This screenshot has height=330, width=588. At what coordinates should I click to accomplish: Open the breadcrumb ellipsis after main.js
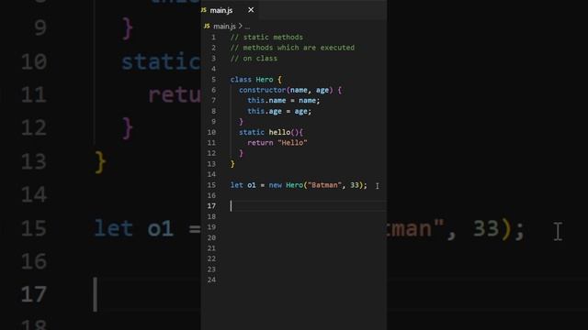point(247,27)
